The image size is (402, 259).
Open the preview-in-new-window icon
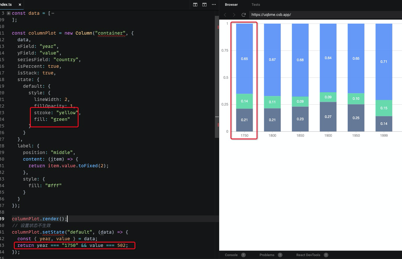pos(204,5)
